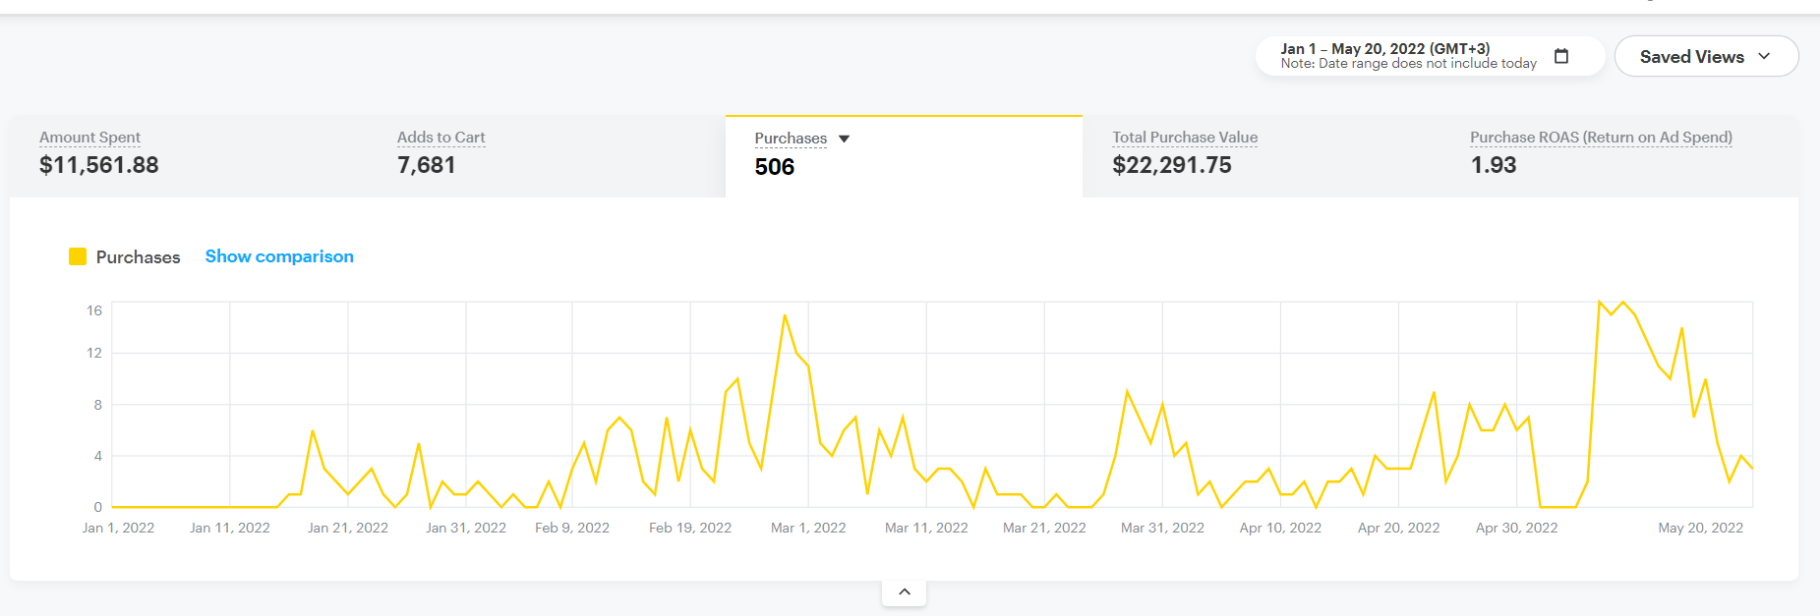Select Purchase ROAS metric tab

[1600, 138]
